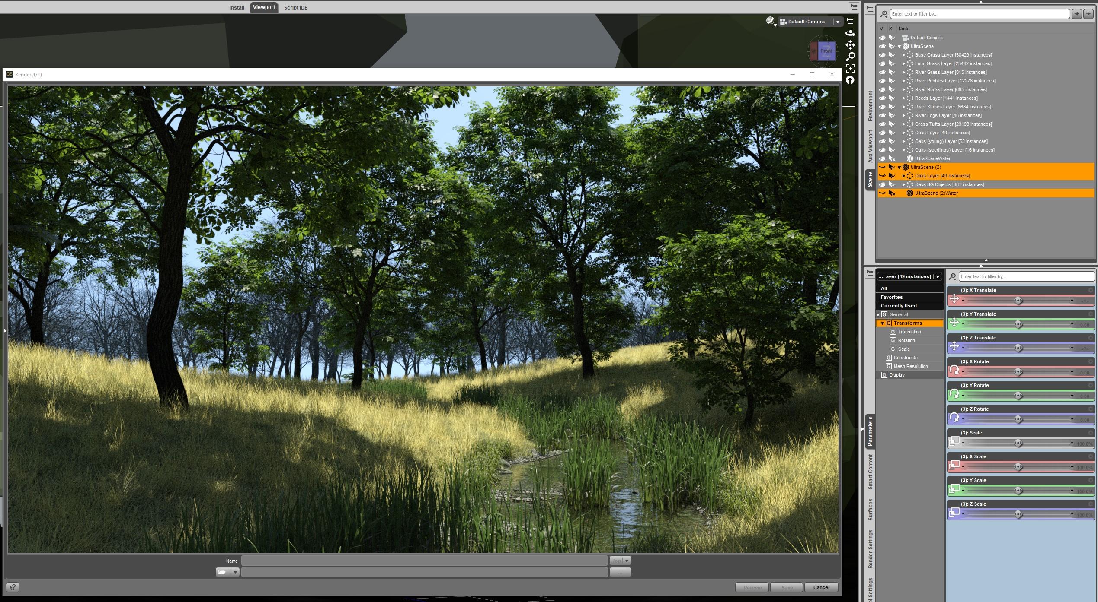Open the Default Camera dropdown
This screenshot has height=602, width=1098.
838,22
